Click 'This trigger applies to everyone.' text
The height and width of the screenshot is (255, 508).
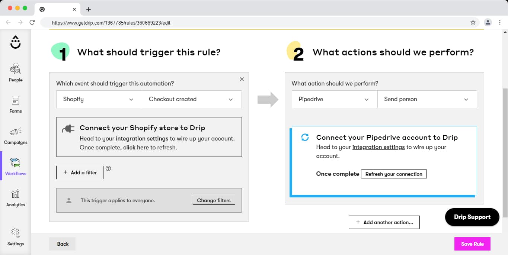point(118,200)
